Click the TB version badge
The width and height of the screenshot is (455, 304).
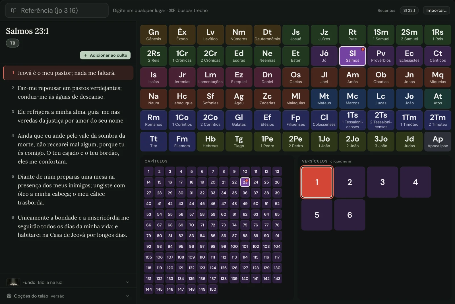pyautogui.click(x=13, y=43)
